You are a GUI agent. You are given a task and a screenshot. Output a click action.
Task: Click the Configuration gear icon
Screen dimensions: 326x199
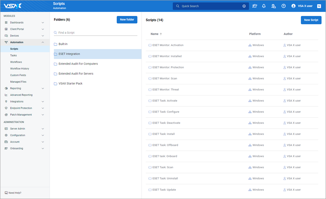coord(6,135)
